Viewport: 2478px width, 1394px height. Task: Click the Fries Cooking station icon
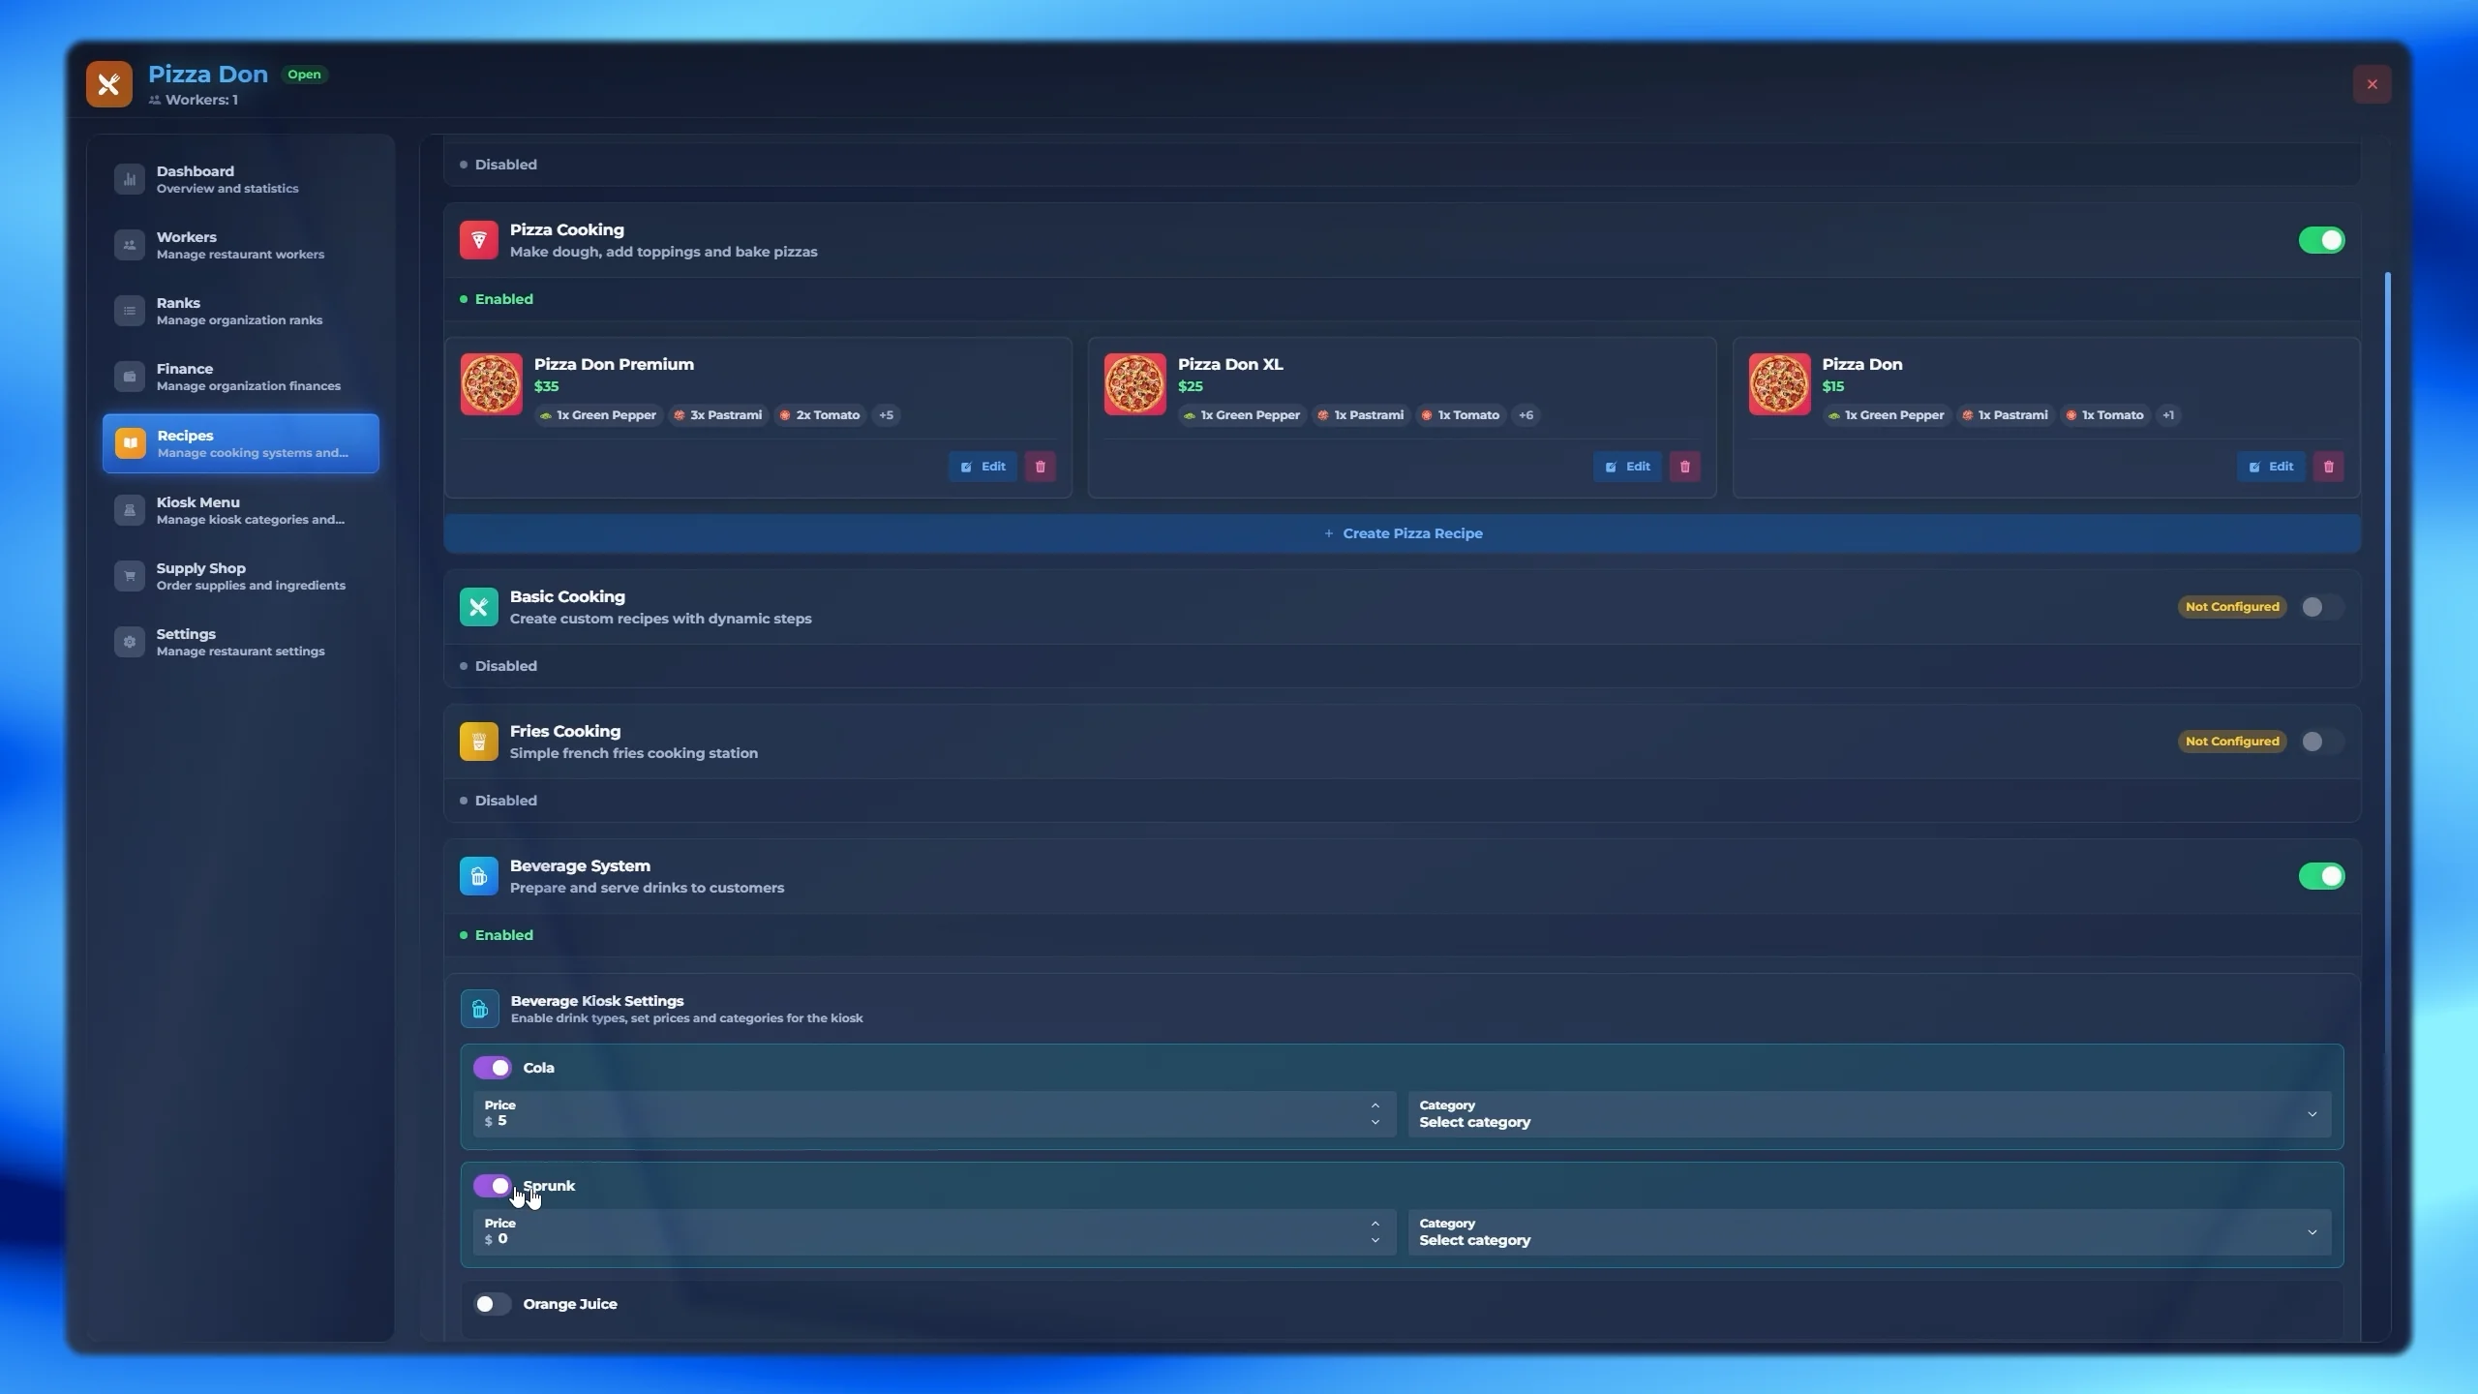[x=478, y=742]
